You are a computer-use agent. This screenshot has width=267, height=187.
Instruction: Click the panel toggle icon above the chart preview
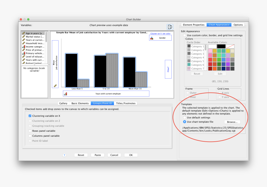point(170,27)
